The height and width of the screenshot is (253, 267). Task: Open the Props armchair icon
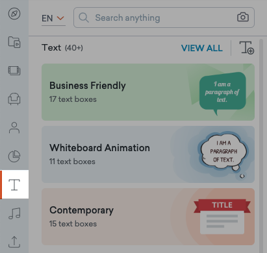[14, 99]
